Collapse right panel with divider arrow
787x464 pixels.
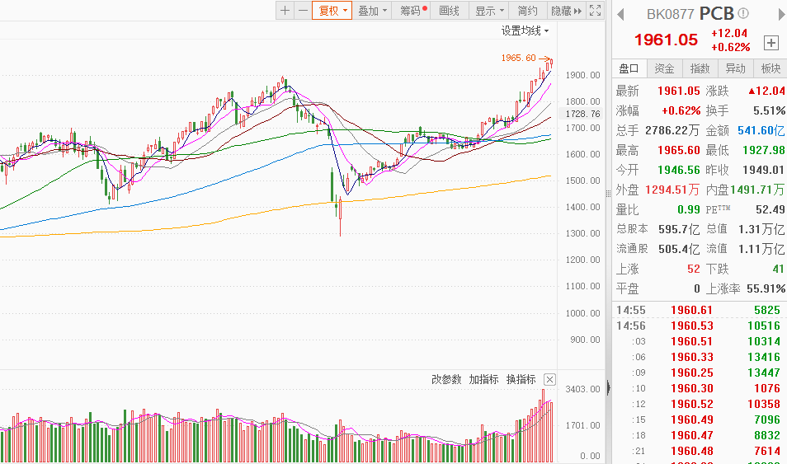tap(609, 387)
